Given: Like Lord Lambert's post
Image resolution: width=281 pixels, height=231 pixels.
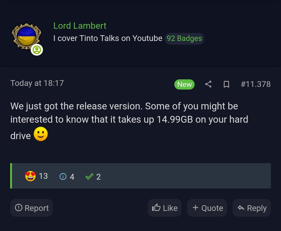Looking at the screenshot, I should (165, 208).
